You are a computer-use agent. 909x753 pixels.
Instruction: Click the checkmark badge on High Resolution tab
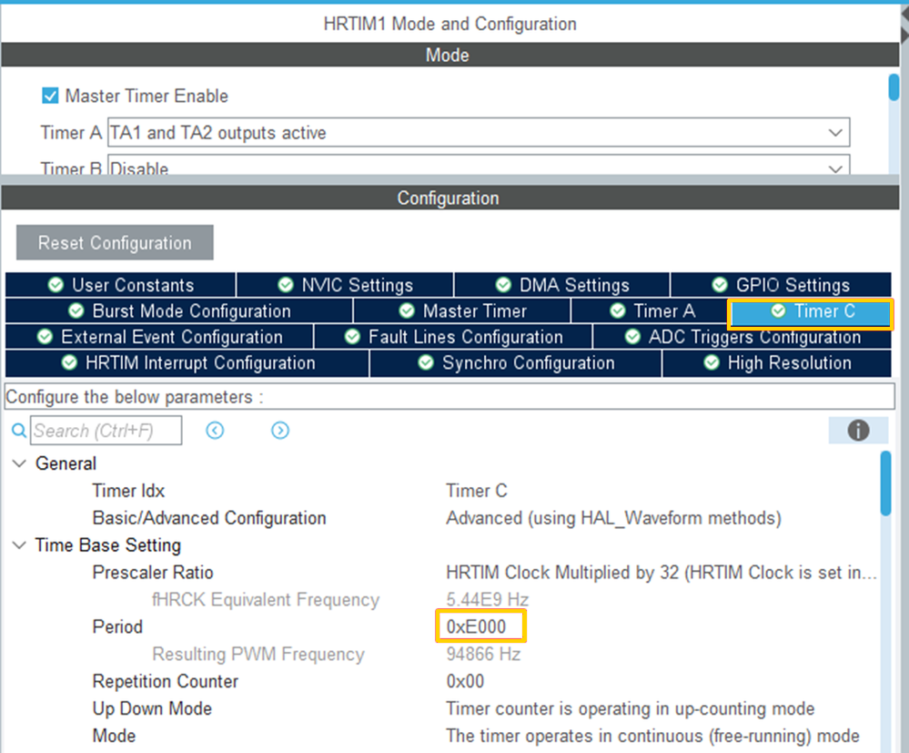pos(712,362)
